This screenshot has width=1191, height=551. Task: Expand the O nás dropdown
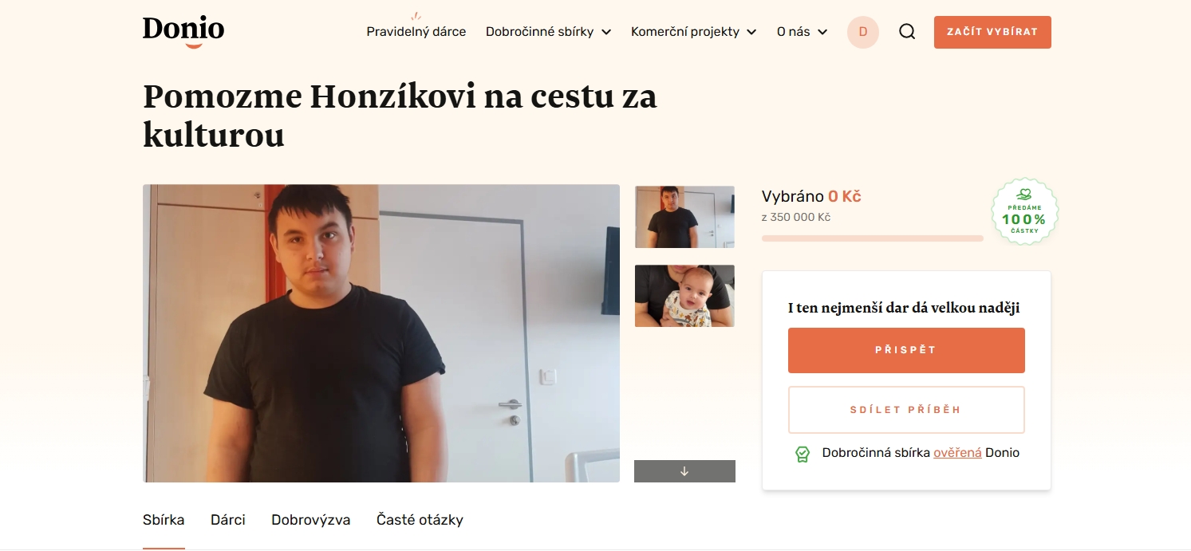click(x=803, y=32)
